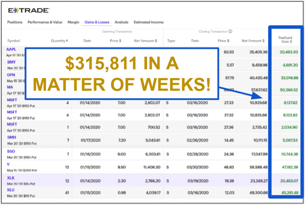Viewport: 305px width, 205px height.
Task: Sort by the Quantity column header
Action: 59,41
